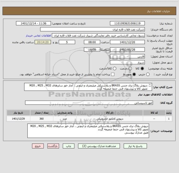
Task: Click the شرح کلی نیاز description box
Action: 88,87
